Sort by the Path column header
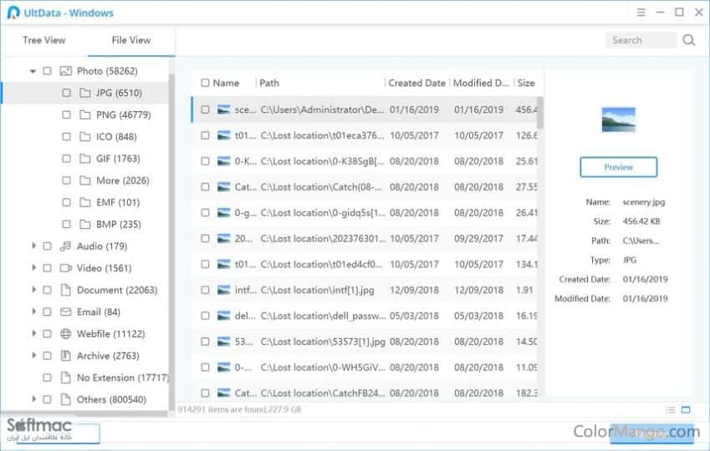Viewport: 710px width, 451px height. (x=269, y=83)
